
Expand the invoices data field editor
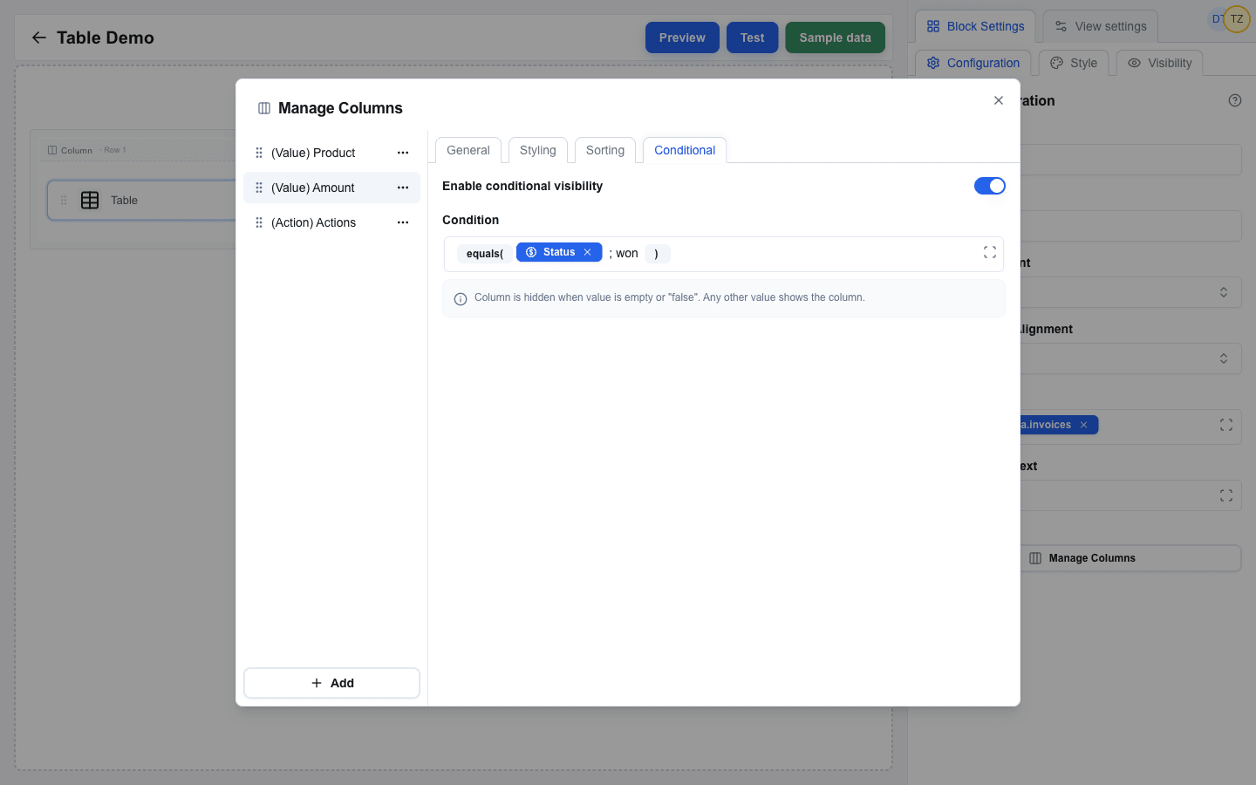click(x=1226, y=425)
